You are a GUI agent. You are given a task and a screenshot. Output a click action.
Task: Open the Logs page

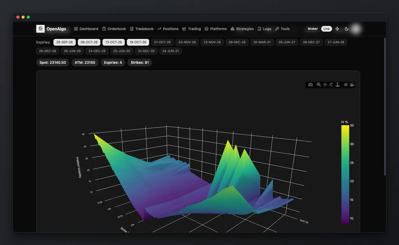coord(265,29)
